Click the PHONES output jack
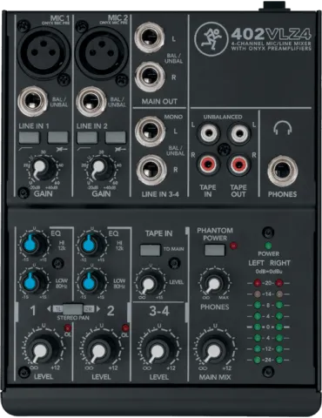 click(283, 171)
